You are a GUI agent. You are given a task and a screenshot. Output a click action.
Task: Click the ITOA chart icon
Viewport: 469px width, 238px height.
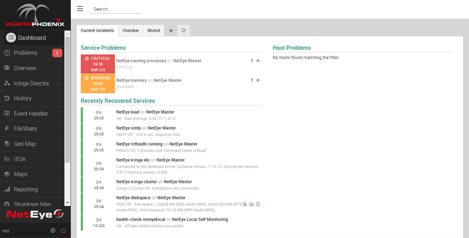(x=7, y=159)
